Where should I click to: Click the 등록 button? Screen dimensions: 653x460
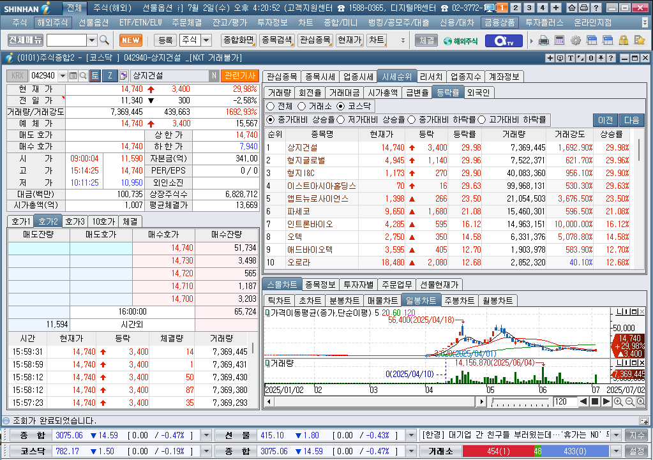pos(165,40)
